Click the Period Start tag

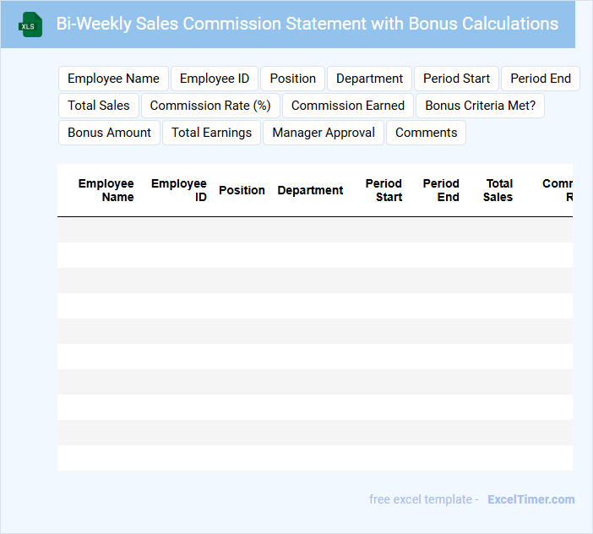(x=456, y=79)
